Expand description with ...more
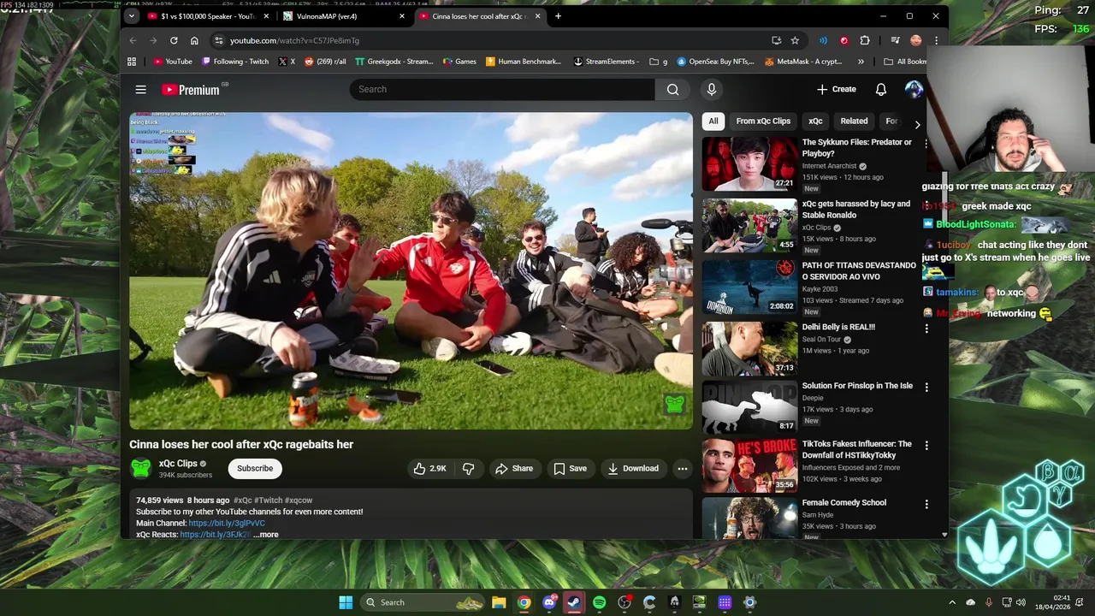This screenshot has width=1095, height=616. (266, 535)
